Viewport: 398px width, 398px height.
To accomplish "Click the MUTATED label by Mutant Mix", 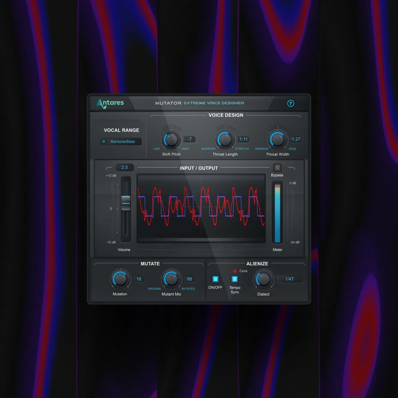I will coord(188,289).
